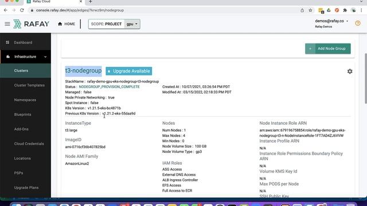Open Upgrade Plans in sidebar

pyautogui.click(x=26, y=188)
